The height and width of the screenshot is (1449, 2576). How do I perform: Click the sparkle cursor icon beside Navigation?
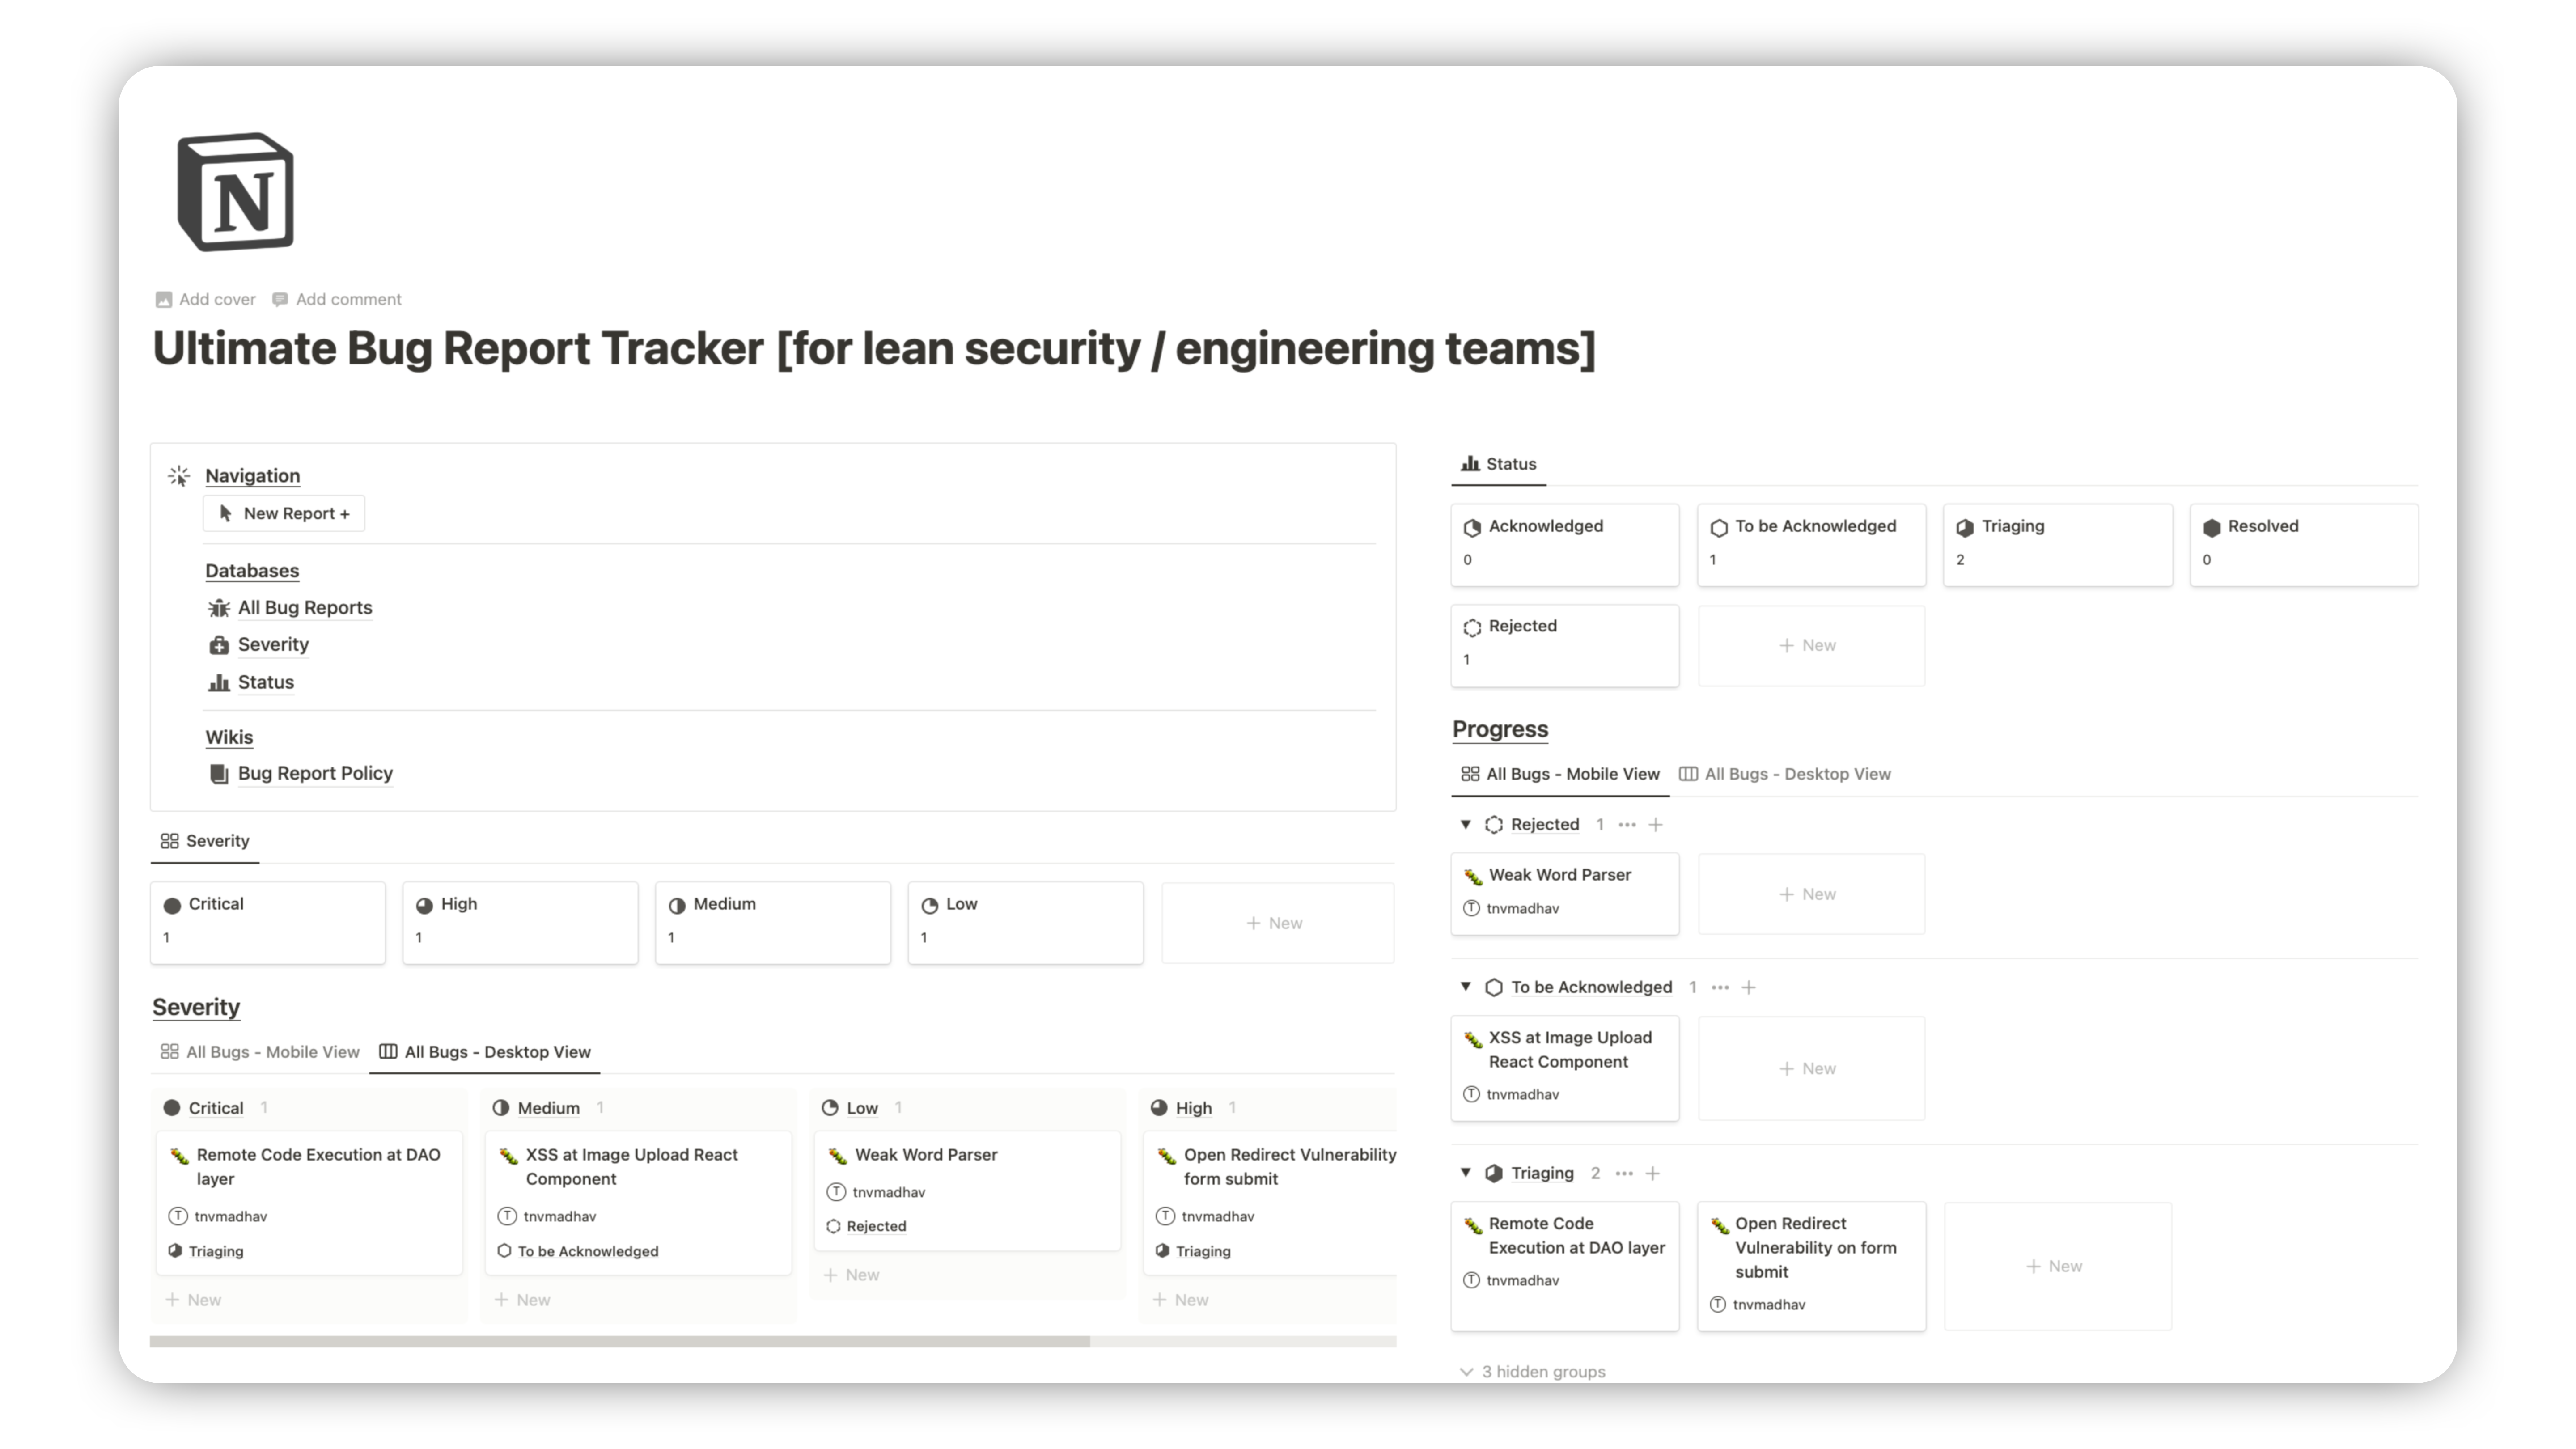180,476
